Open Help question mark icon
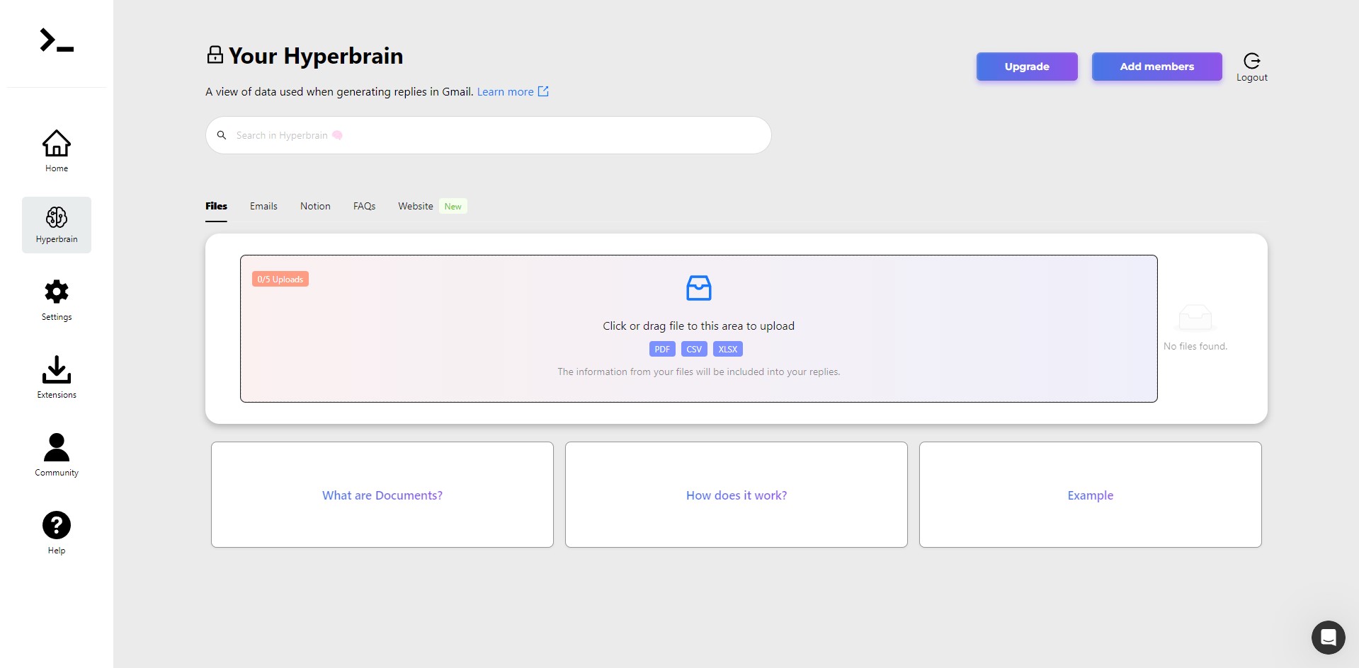 (57, 525)
